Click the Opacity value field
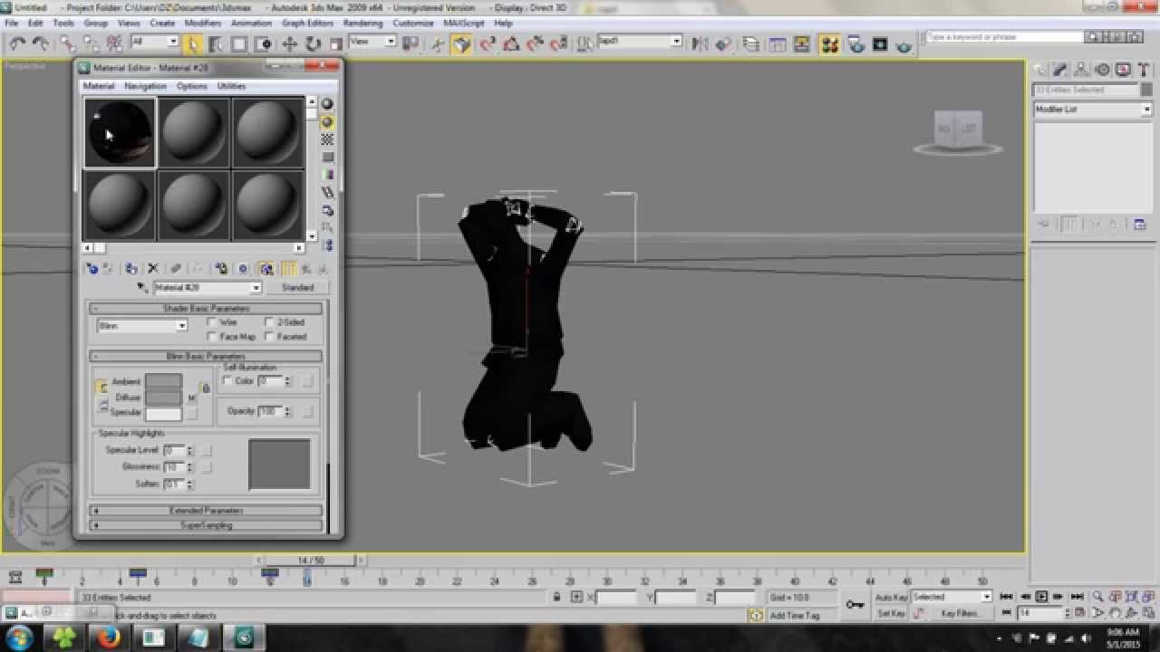 [269, 411]
